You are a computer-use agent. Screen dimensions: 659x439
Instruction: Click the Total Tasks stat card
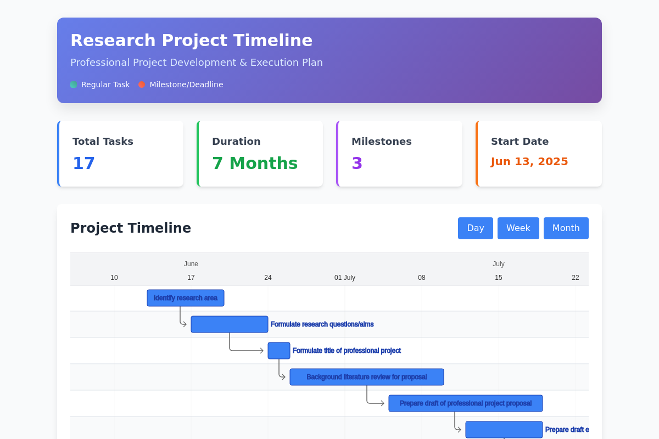120,153
